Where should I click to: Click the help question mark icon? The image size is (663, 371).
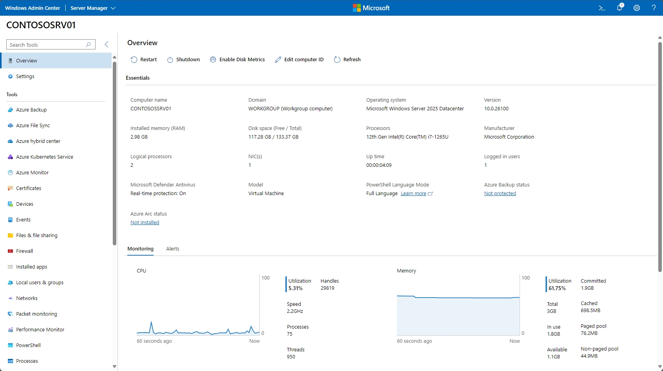654,8
